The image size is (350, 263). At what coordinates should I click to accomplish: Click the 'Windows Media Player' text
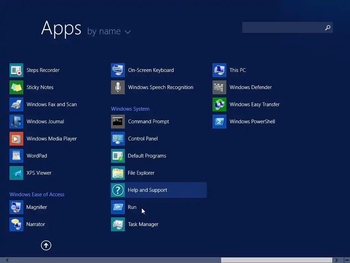(x=52, y=139)
